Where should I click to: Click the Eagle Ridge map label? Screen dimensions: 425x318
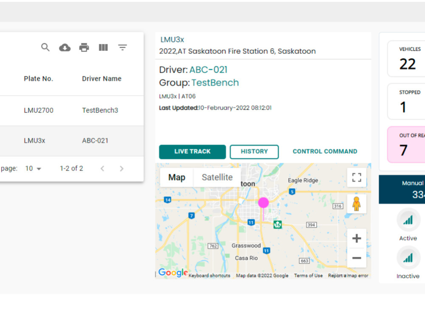(303, 180)
